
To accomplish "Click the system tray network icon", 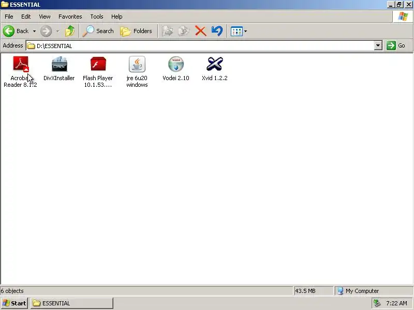I will [377, 303].
